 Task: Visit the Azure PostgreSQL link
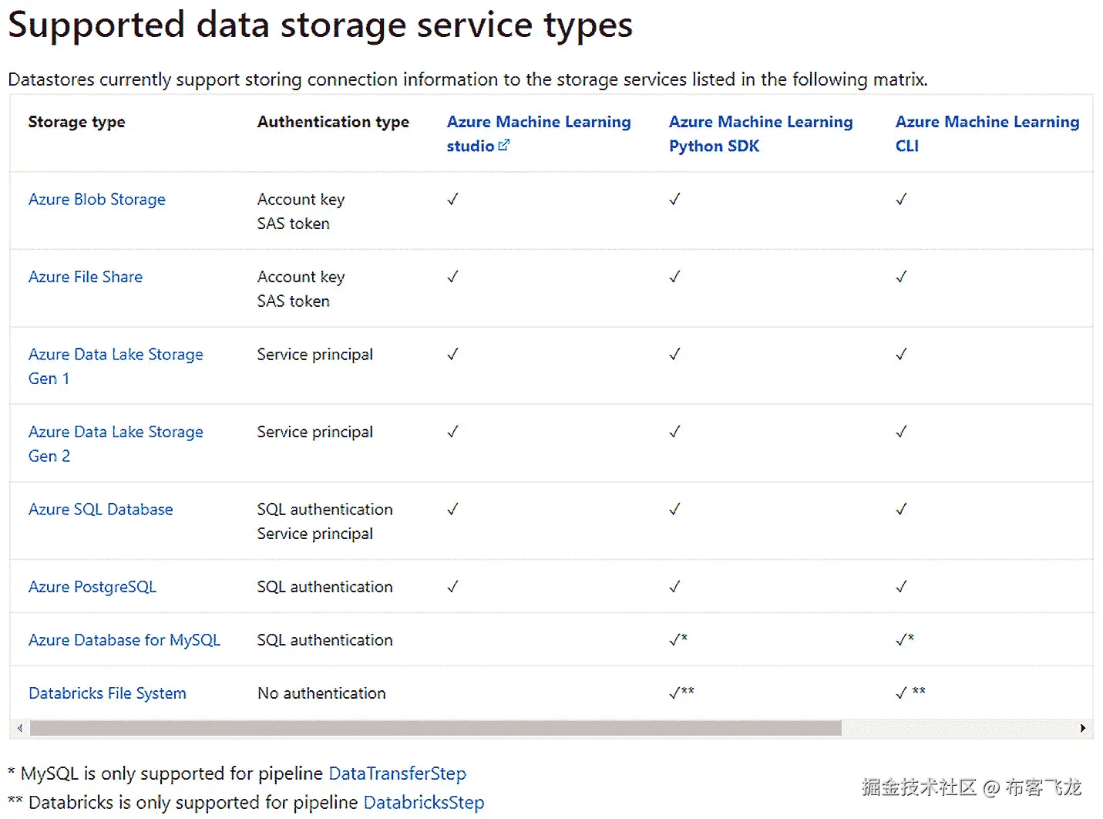click(x=92, y=587)
